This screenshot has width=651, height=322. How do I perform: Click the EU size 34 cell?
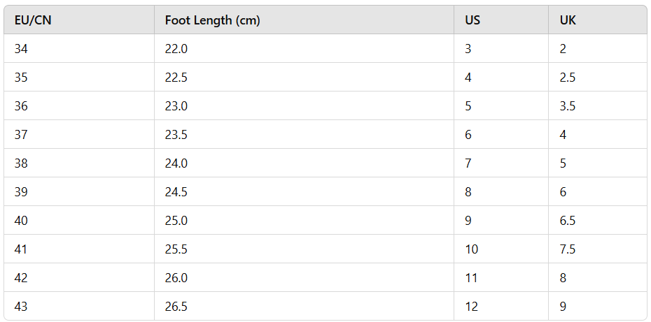point(21,49)
